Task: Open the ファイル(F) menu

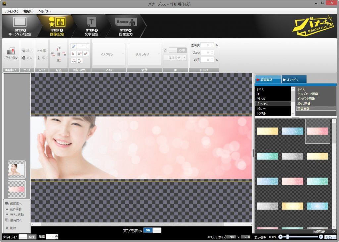Action: pos(12,11)
